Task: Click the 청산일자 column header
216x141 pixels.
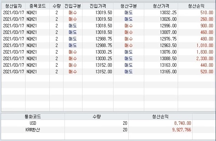Action: pyautogui.click(x=13, y=6)
